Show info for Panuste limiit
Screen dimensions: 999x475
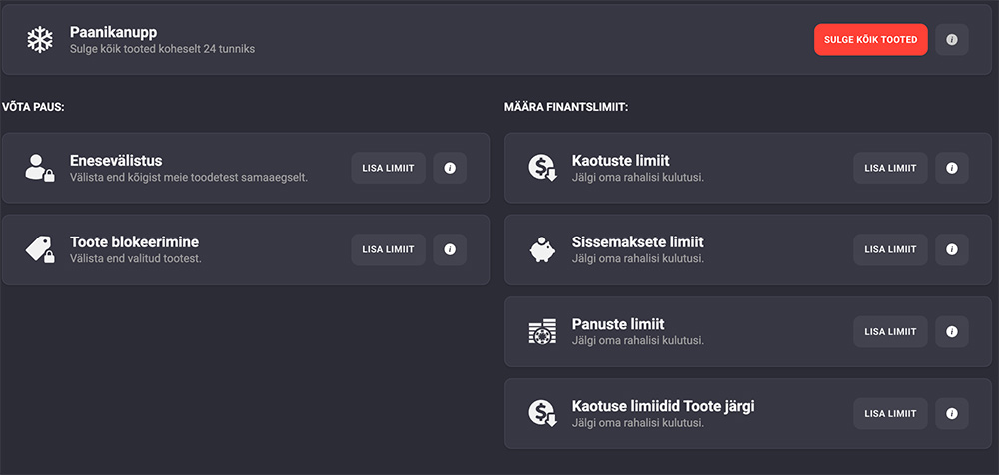951,331
